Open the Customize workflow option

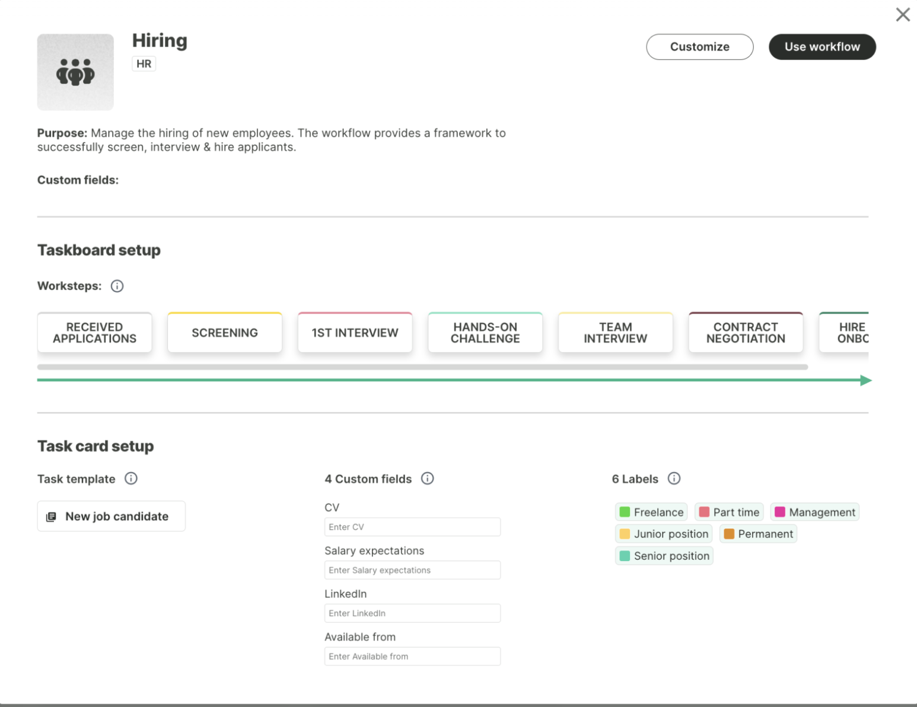point(699,47)
